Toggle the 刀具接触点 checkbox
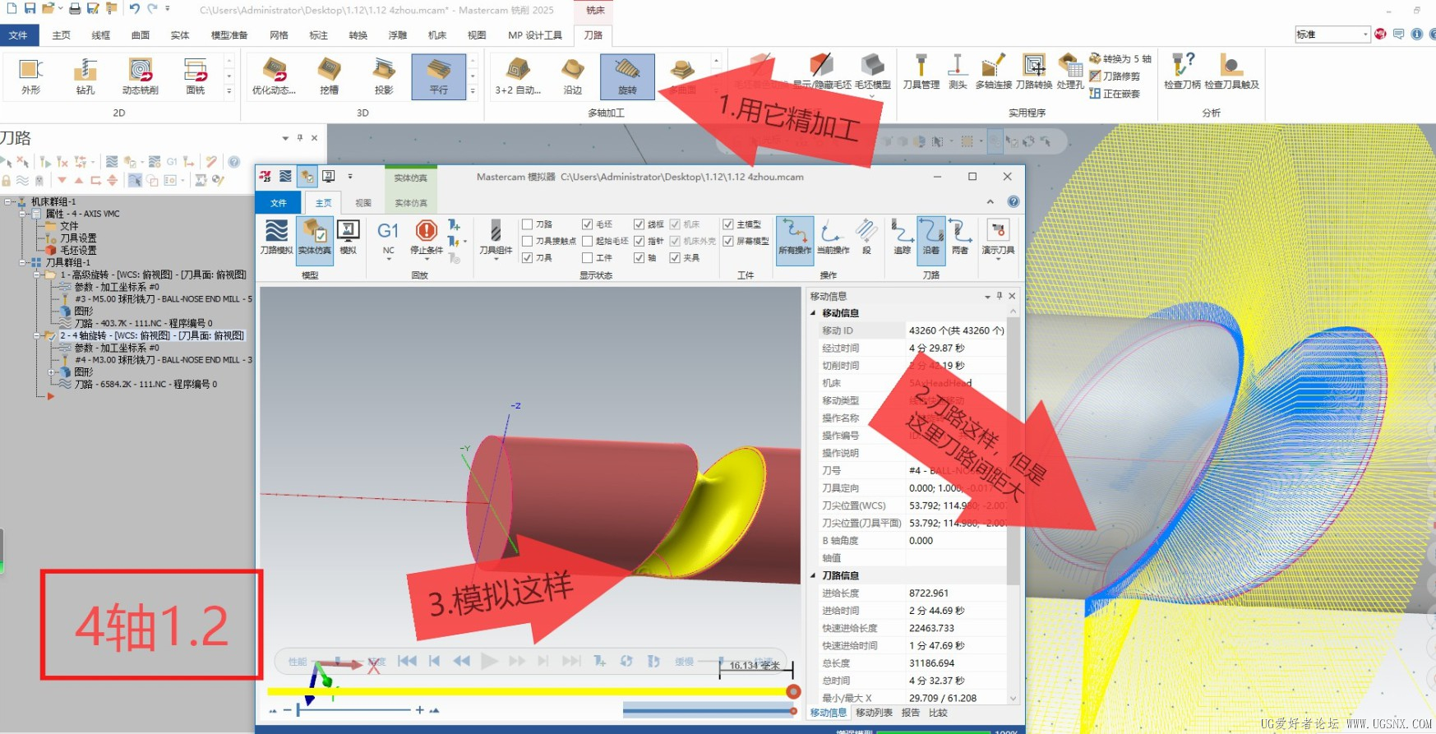1436x734 pixels. pos(527,241)
